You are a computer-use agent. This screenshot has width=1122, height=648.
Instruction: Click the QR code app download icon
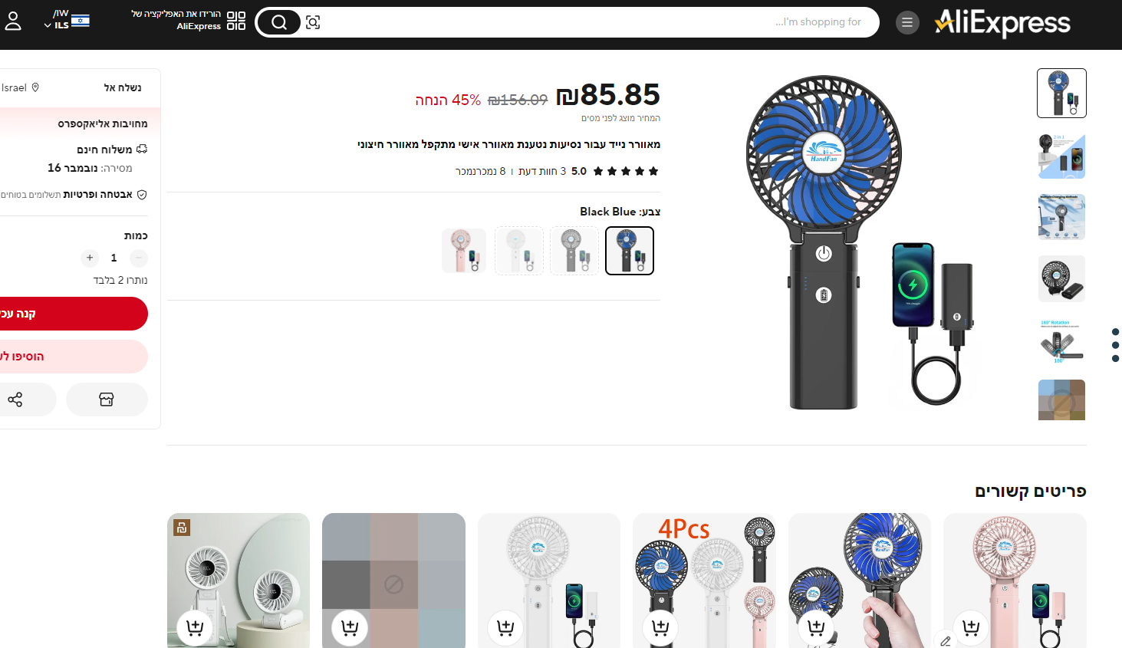tap(236, 21)
